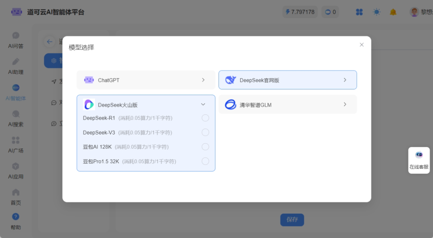The width and height of the screenshot is (433, 238).
Task: Click the notification bell icon
Action: click(393, 12)
